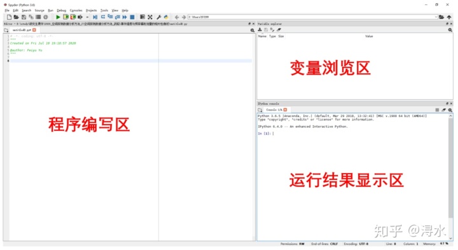Screen dimensions: 458x250
Task: Click the Remove all variables eraser icon
Action: point(279,30)
